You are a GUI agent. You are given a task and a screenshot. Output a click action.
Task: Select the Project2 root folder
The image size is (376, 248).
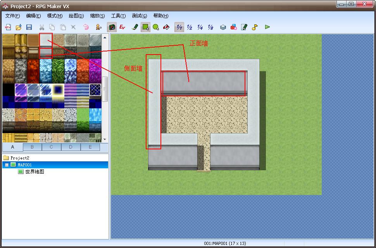pos(20,158)
